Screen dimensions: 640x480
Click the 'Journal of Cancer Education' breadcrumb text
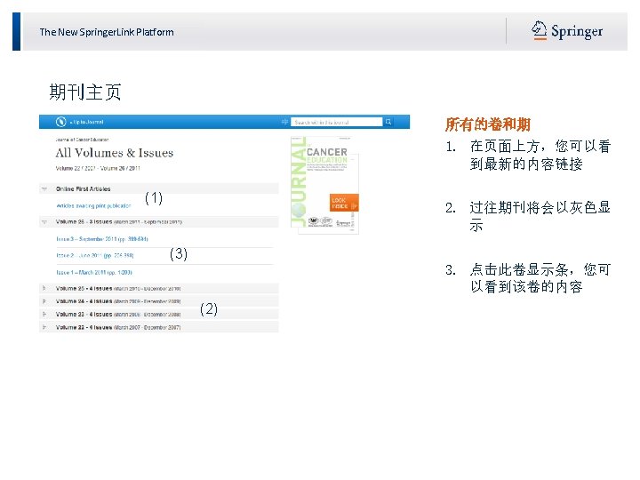82,140
